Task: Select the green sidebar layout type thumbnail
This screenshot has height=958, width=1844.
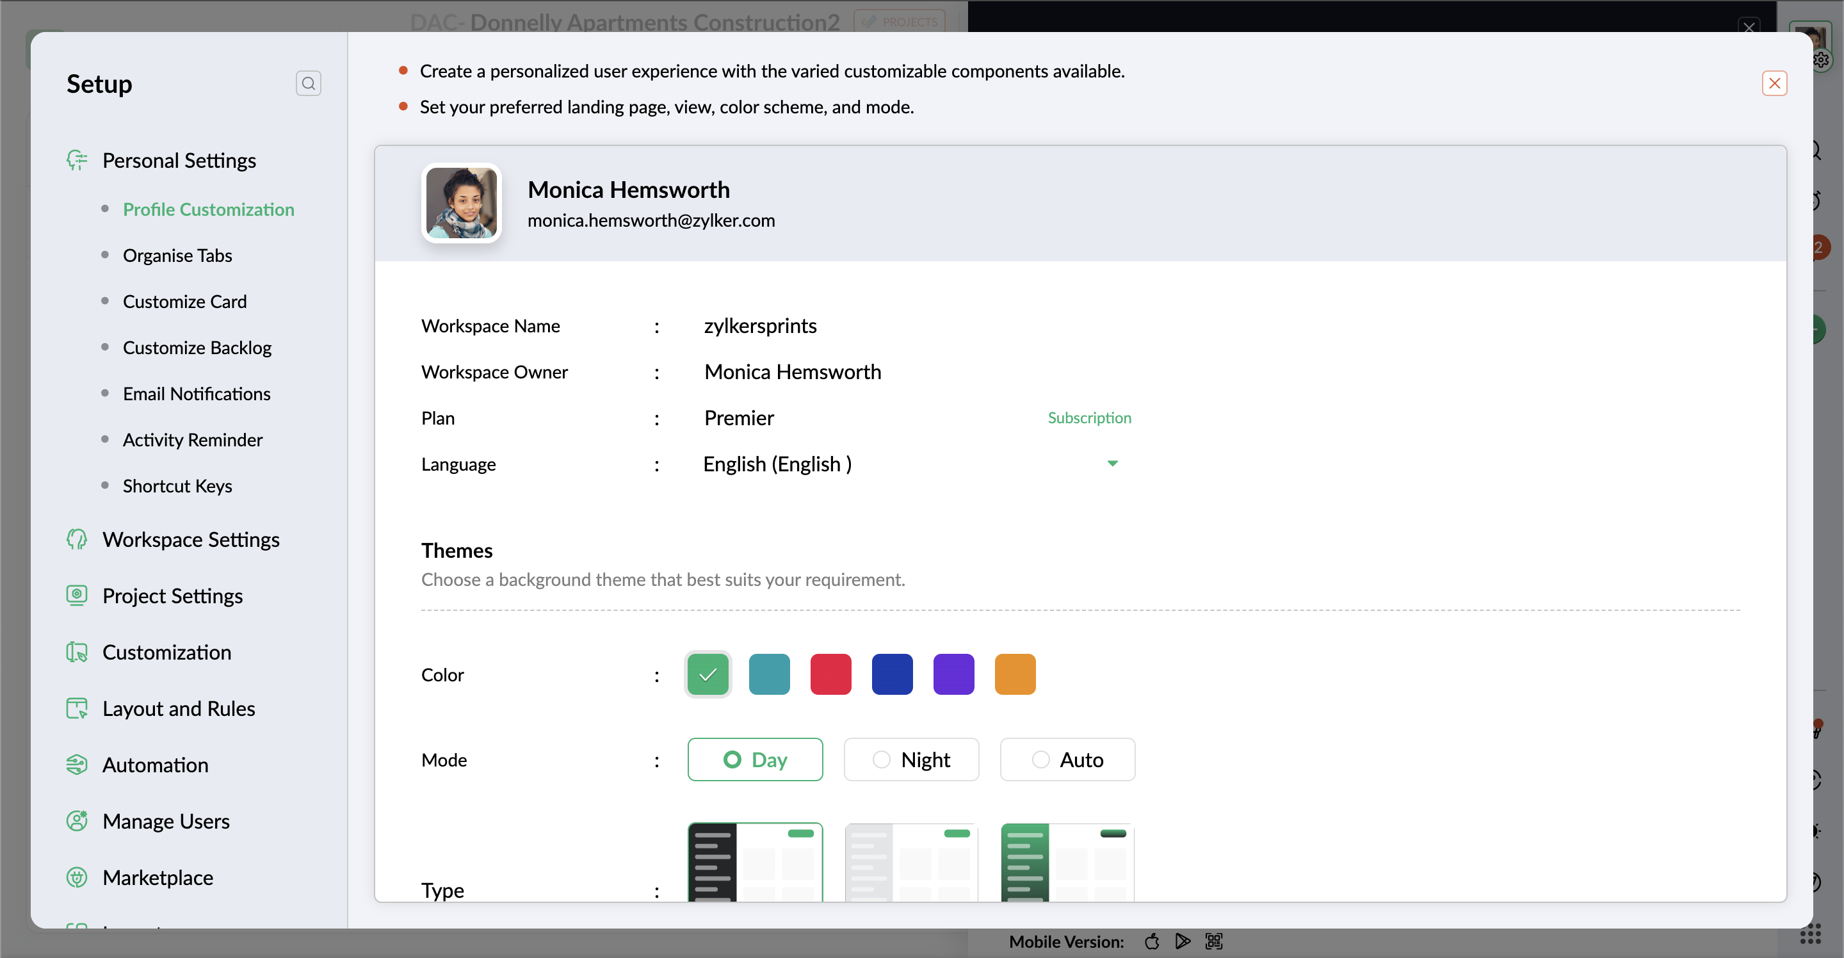Action: pos(1067,861)
